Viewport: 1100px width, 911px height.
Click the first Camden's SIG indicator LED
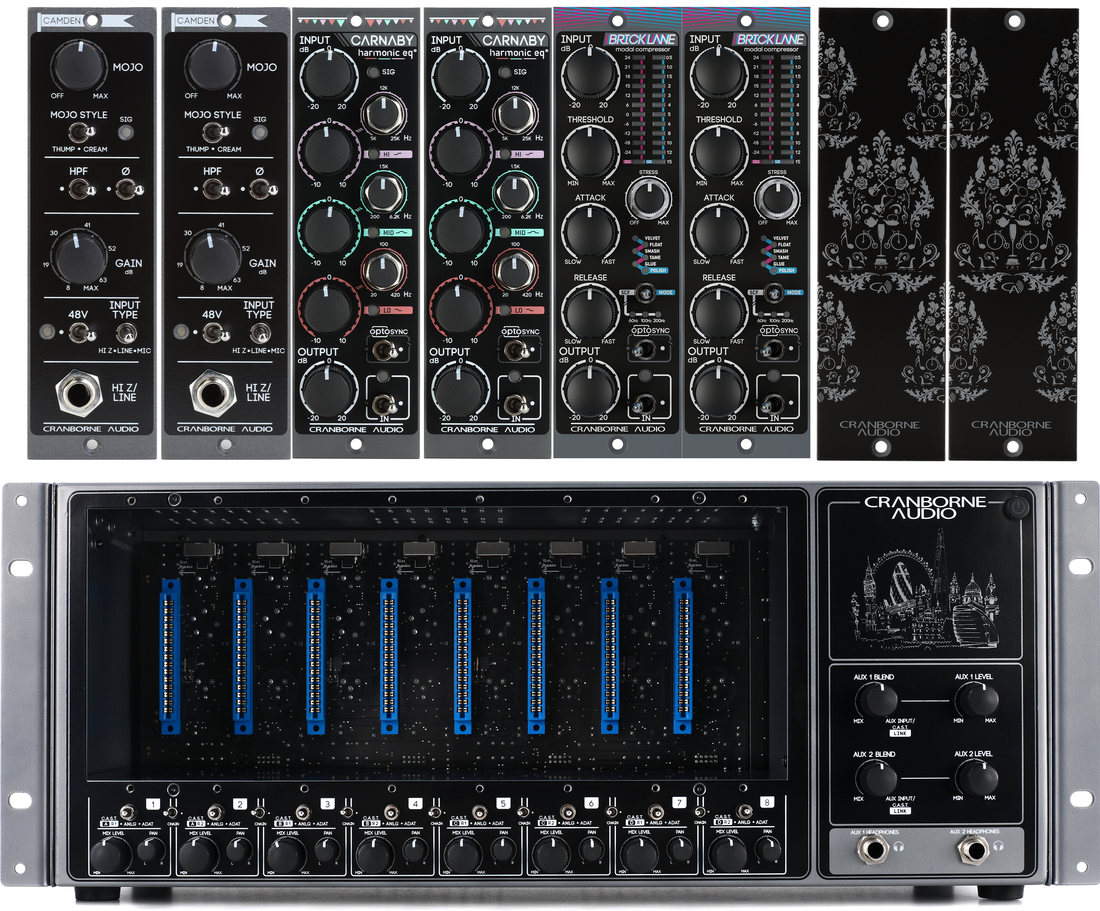click(126, 132)
